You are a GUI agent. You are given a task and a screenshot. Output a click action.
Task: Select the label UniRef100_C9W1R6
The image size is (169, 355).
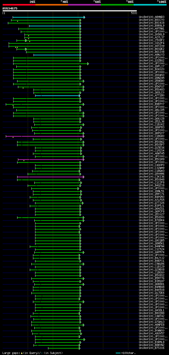pos(152,264)
